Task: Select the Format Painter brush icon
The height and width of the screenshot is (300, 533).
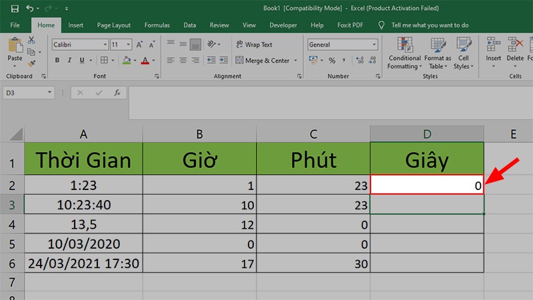Action: (31, 64)
